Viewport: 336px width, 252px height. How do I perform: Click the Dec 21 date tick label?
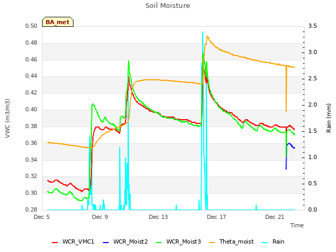pyautogui.click(x=275, y=217)
